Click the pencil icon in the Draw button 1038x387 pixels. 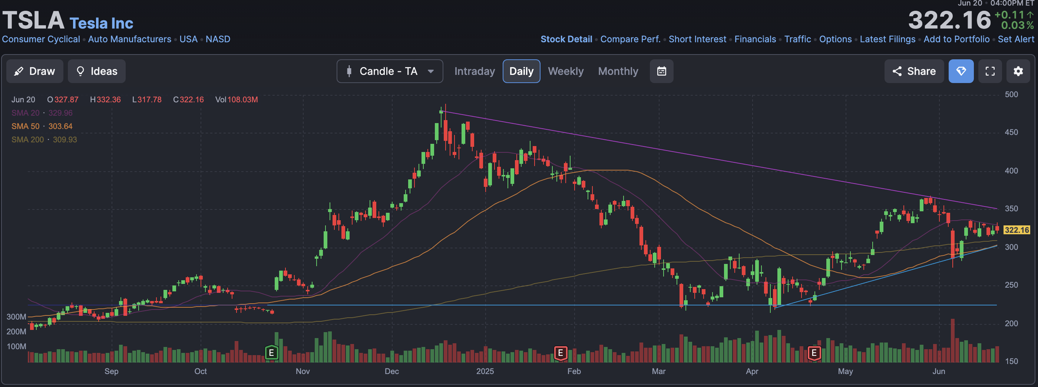click(x=19, y=71)
